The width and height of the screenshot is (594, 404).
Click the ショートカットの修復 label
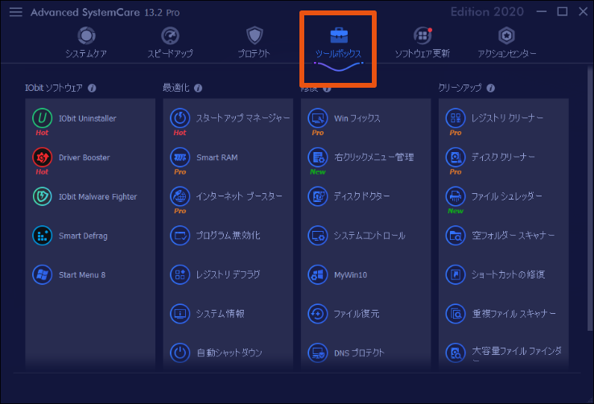pos(508,275)
